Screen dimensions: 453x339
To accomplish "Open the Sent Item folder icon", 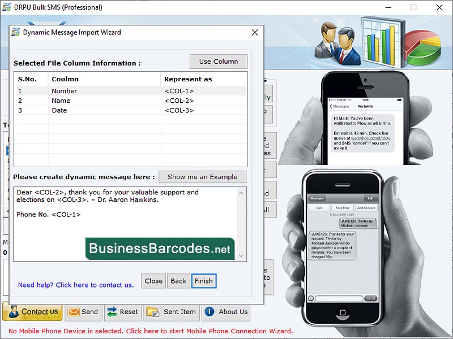I will point(152,311).
